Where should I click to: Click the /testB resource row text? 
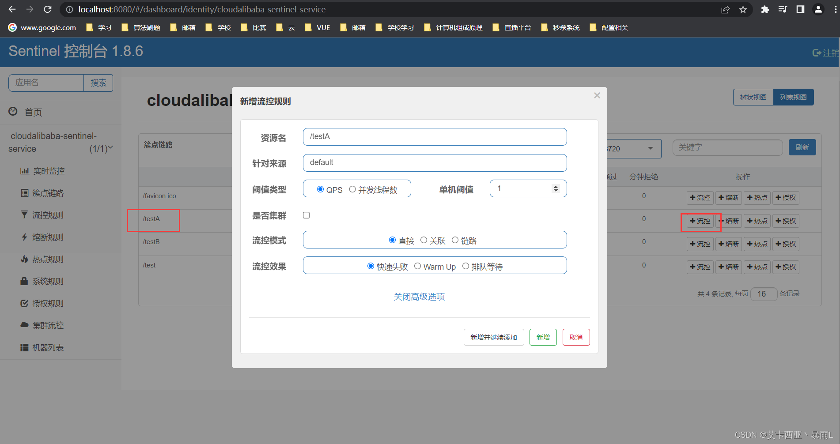pyautogui.click(x=151, y=242)
